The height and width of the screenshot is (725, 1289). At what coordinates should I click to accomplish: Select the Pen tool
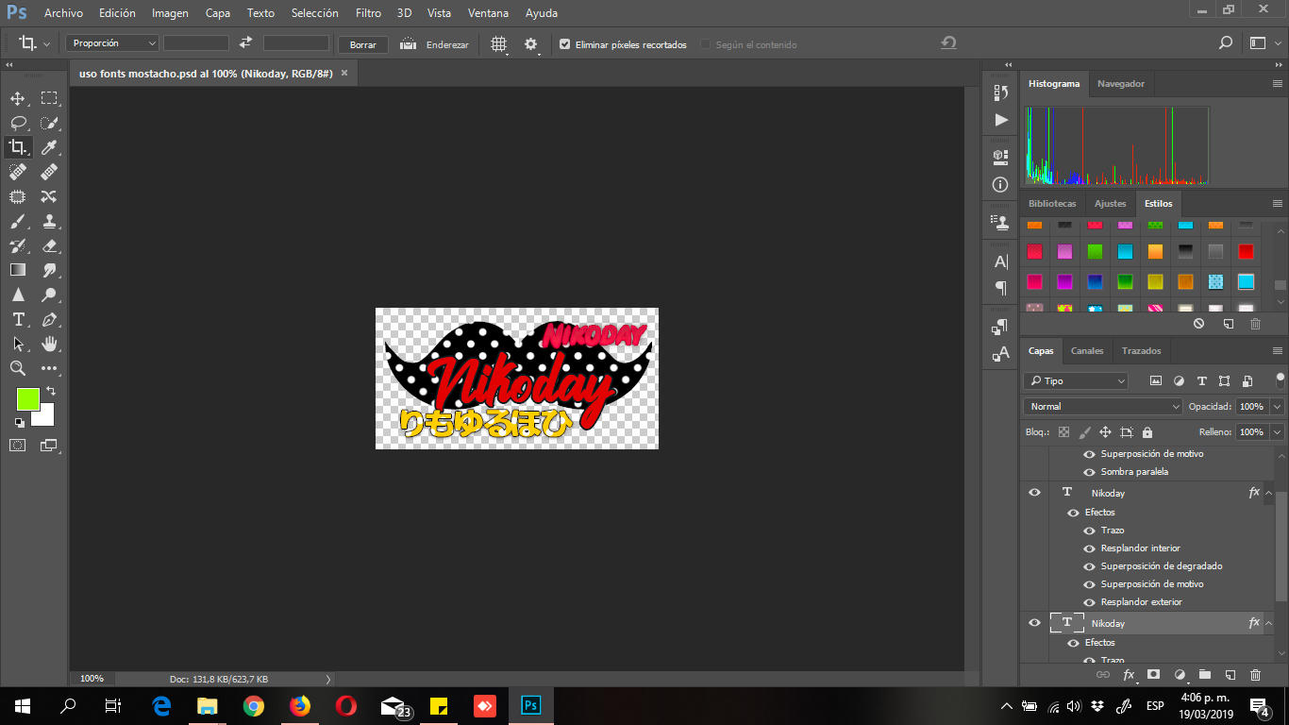49,319
